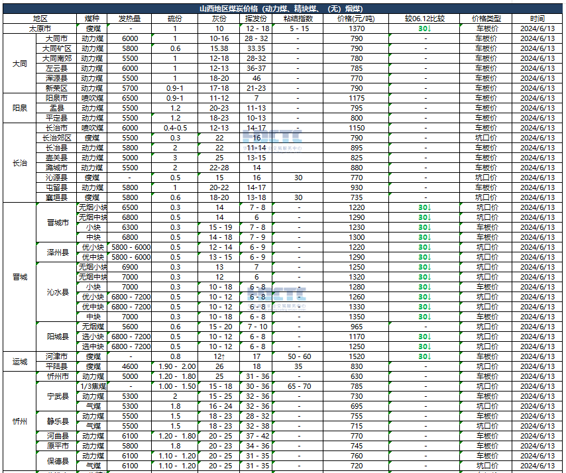This screenshot has width=566, height=473.
Task: Select the '壶关县' cell
Action: click(57, 158)
